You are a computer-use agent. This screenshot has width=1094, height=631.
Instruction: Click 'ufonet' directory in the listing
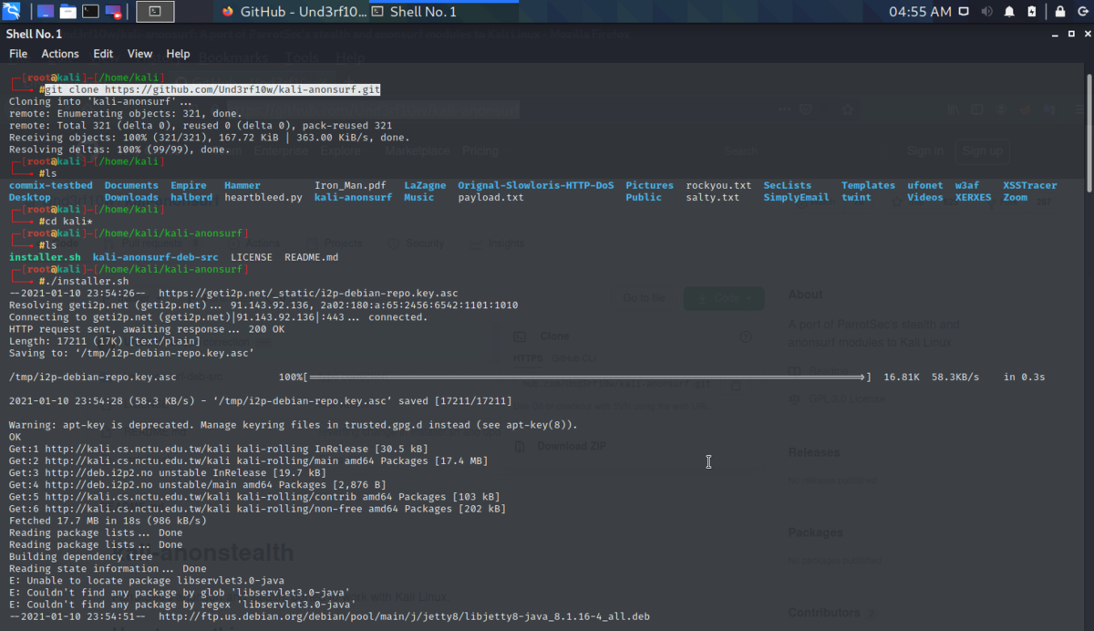[x=925, y=185]
